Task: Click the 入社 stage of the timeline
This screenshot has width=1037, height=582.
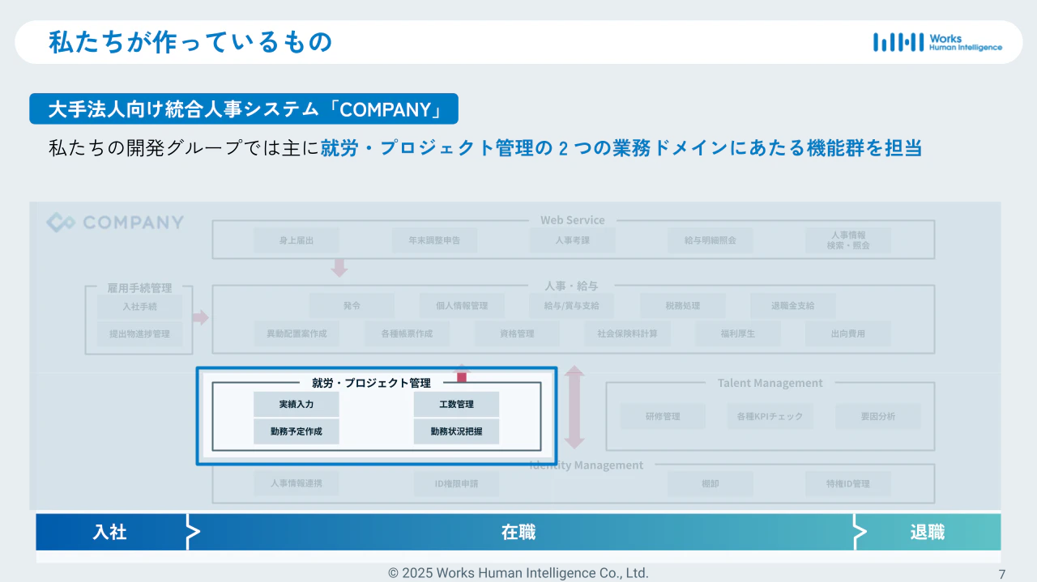Action: 111,532
